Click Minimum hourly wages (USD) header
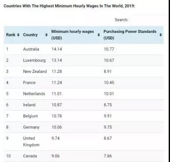Screen dimensions: 170x162 point(73,35)
